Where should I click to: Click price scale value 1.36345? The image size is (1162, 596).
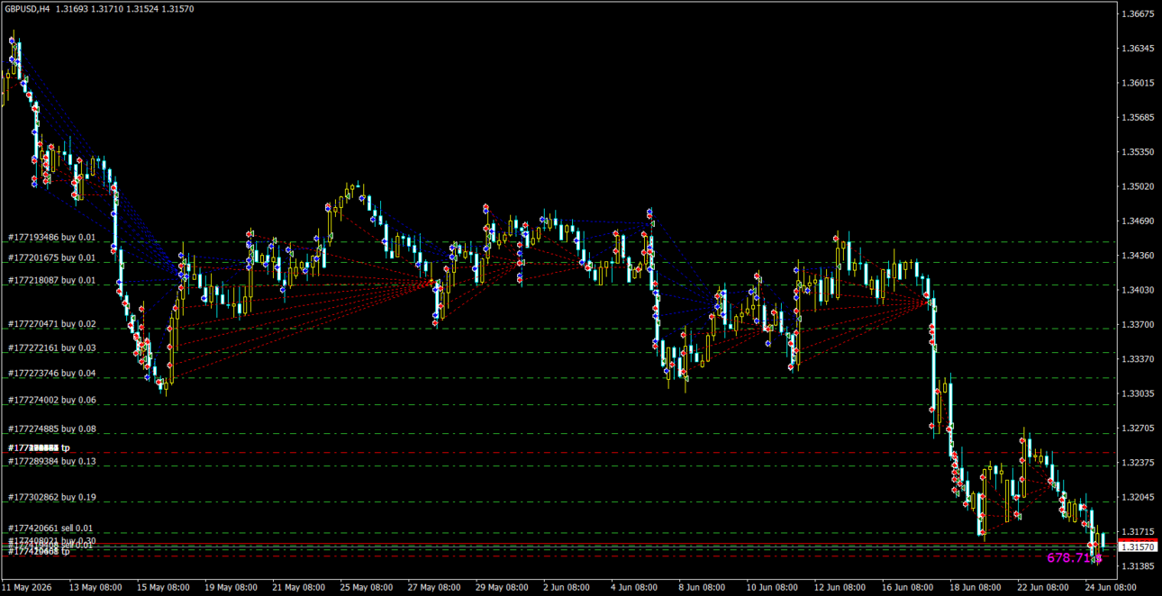(1138, 49)
